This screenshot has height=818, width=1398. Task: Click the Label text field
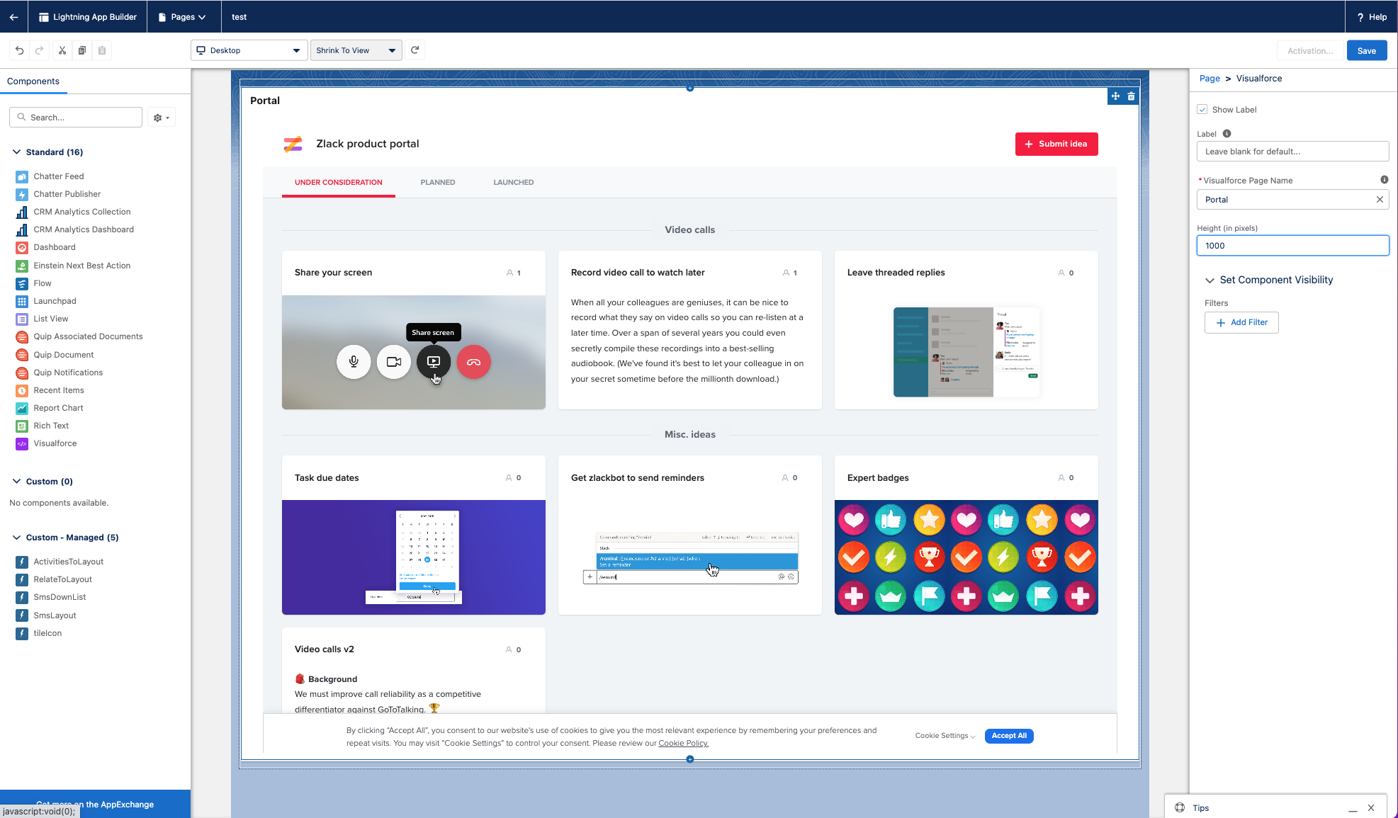1292,152
